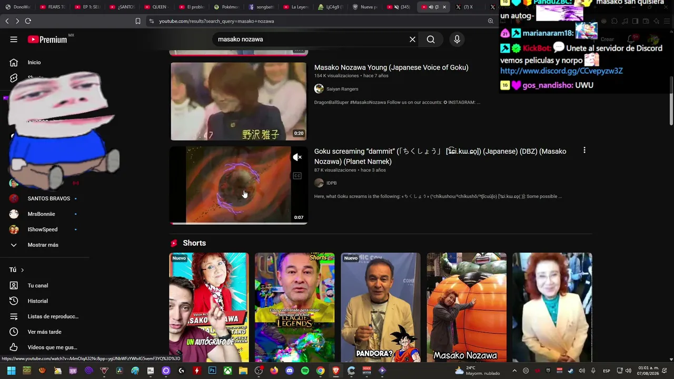Open the pumpkin Masako Nozawa Short
The width and height of the screenshot is (674, 379).
click(467, 307)
